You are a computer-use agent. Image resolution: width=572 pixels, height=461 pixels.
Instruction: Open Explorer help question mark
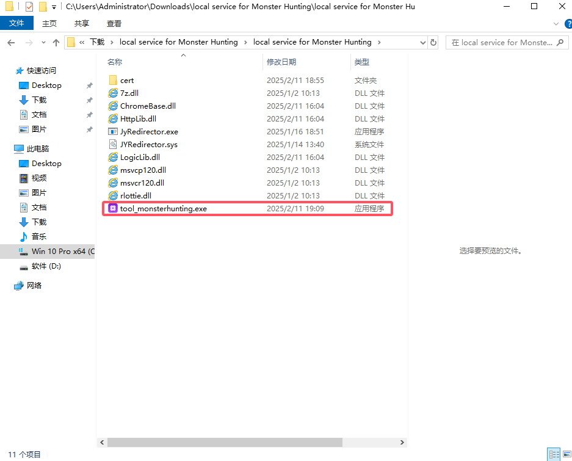(568, 24)
